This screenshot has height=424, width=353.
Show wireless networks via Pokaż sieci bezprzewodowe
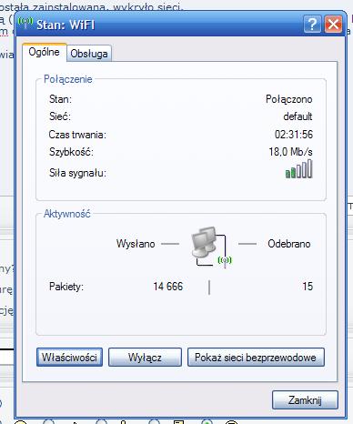pyautogui.click(x=256, y=358)
